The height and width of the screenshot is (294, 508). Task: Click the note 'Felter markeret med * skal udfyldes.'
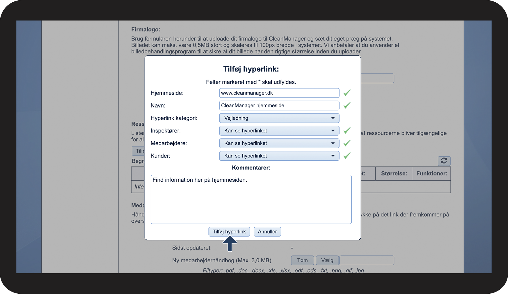[251, 82]
